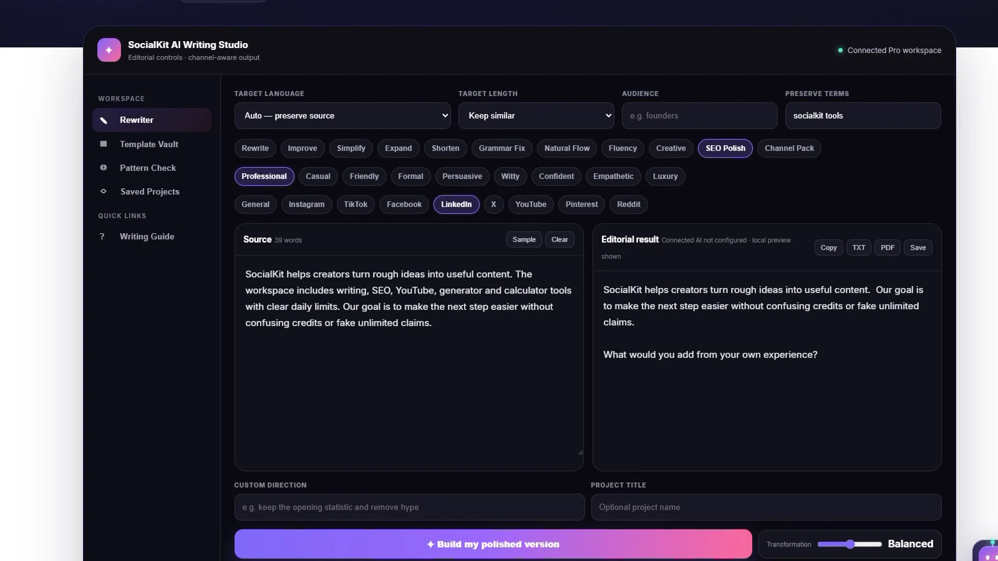Enable the Instagram channel chip
Viewport: 998px width, 561px height.
[306, 204]
